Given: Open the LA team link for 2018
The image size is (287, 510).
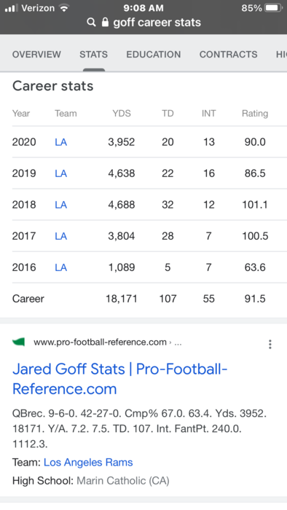Looking at the screenshot, I should point(60,205).
